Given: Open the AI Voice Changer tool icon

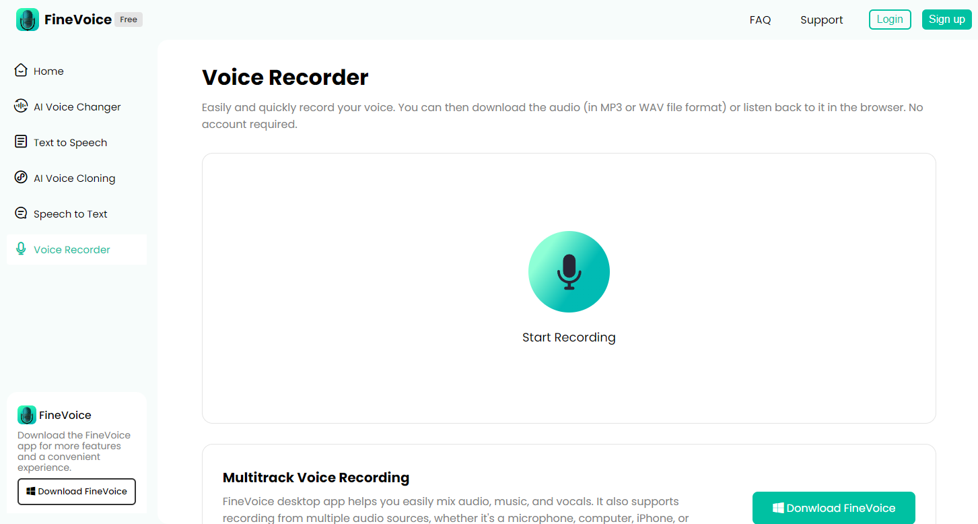Looking at the screenshot, I should tap(21, 106).
